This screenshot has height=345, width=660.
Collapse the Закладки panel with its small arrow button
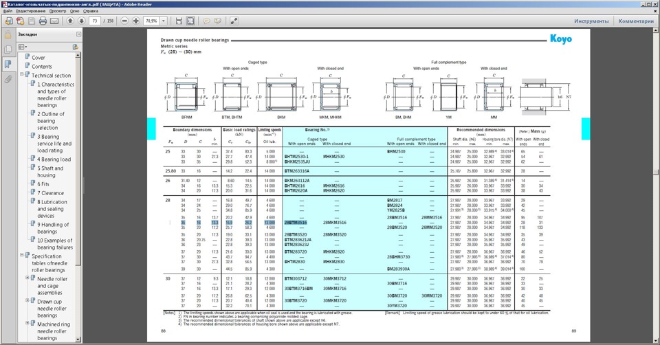click(78, 34)
